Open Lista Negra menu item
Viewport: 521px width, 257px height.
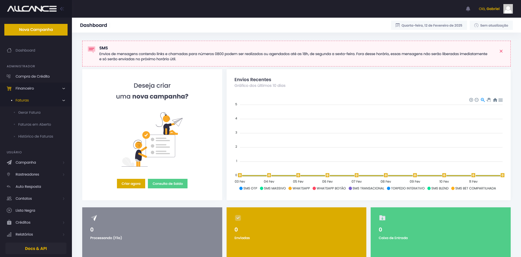36,210
